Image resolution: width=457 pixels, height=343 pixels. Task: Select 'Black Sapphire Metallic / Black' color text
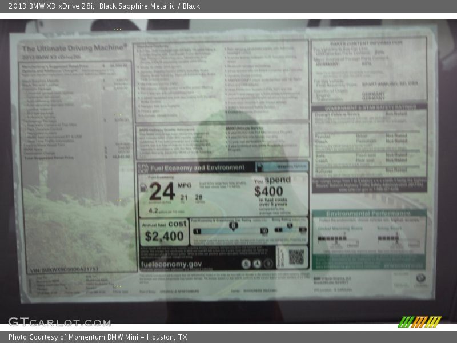pos(150,6)
